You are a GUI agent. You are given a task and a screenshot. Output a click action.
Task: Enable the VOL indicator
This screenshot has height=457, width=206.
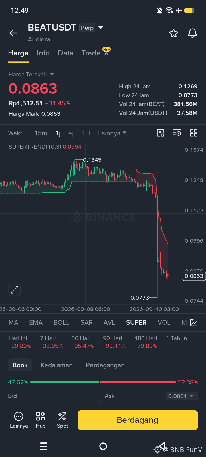164,322
